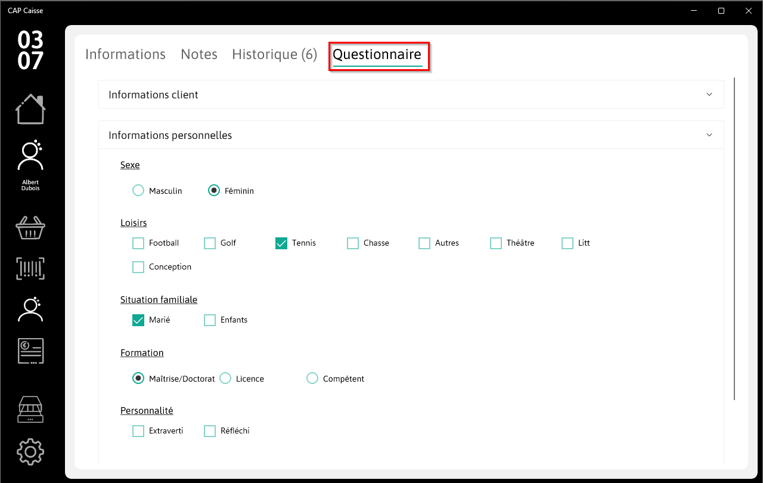The height and width of the screenshot is (483, 763).
Task: Select the Licence radio button
Action: [225, 378]
